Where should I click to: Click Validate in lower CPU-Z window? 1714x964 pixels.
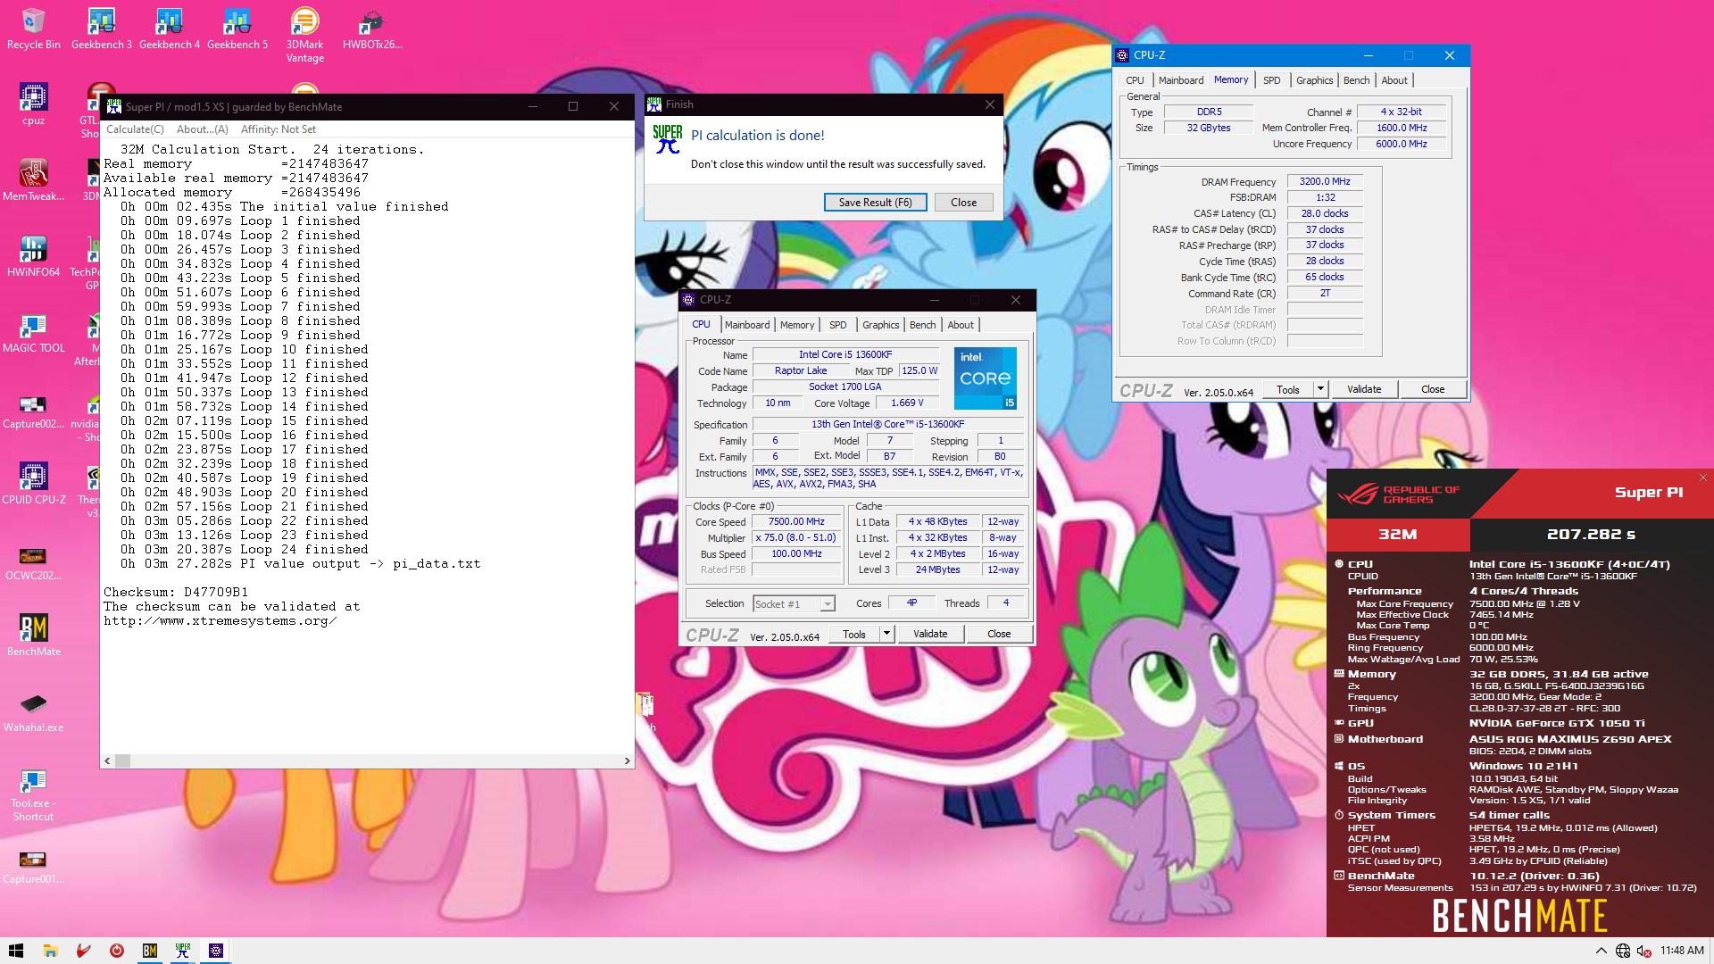pyautogui.click(x=930, y=635)
